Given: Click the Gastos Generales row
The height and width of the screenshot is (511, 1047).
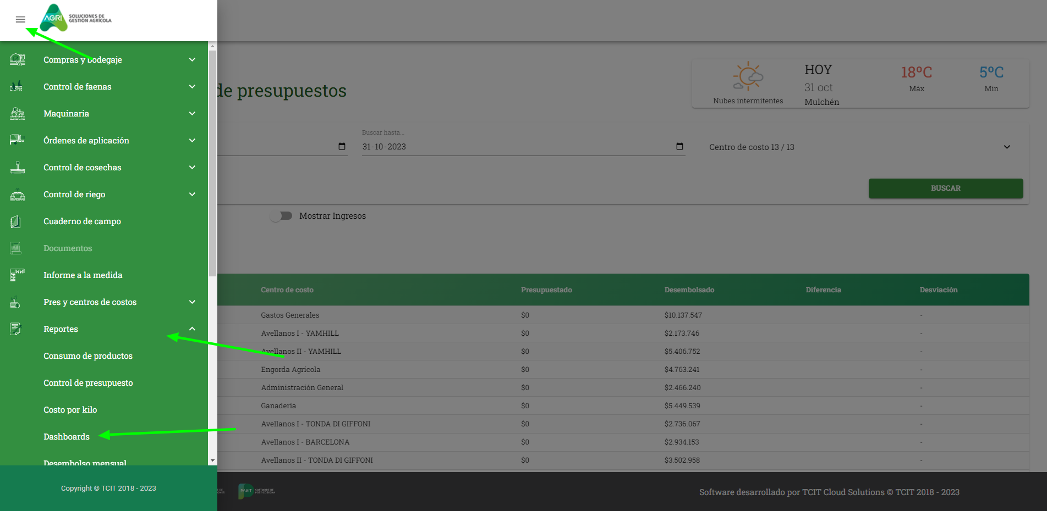Looking at the screenshot, I should point(623,315).
